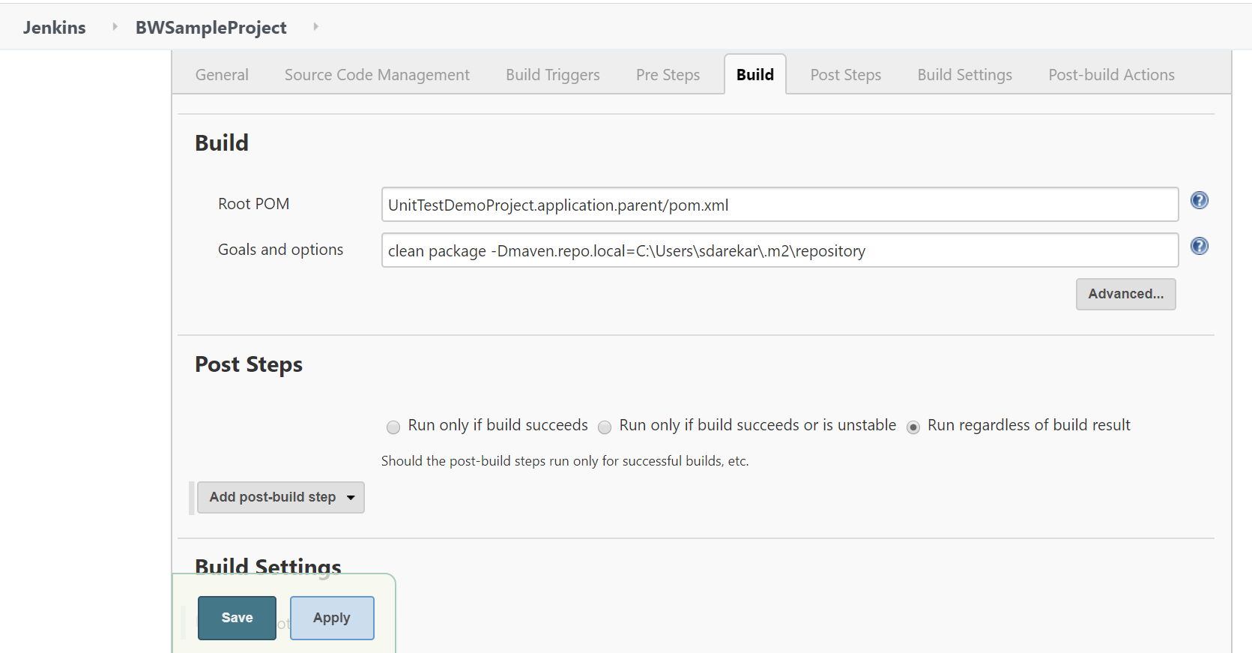Jump to Post Steps tab
1252x653 pixels.
[845, 75]
